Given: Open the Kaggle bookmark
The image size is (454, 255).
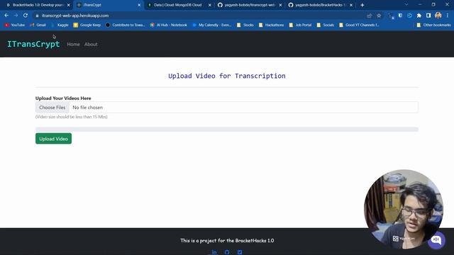Looking at the screenshot, I should (x=60, y=25).
